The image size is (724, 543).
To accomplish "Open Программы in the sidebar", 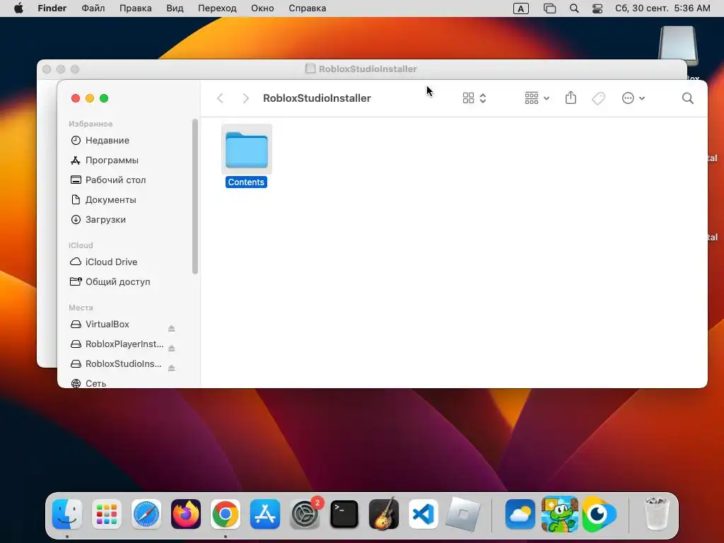I will [112, 160].
